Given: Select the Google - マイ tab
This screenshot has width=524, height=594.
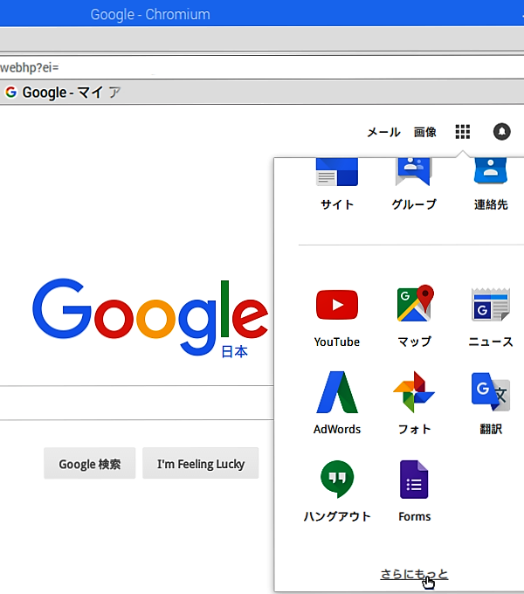Looking at the screenshot, I should click(63, 92).
